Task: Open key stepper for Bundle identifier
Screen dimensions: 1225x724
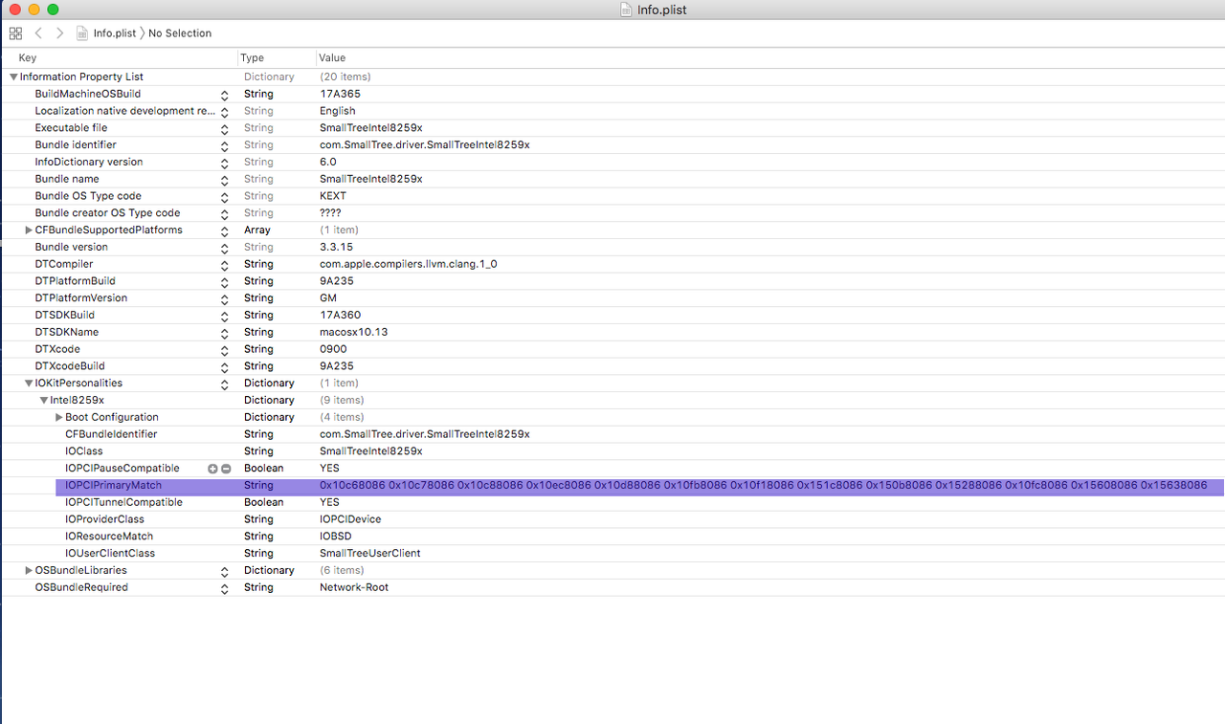Action: click(x=224, y=145)
